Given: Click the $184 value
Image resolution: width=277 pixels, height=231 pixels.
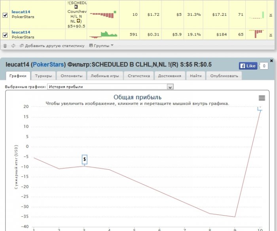Looking at the screenshot, I should (222, 34).
